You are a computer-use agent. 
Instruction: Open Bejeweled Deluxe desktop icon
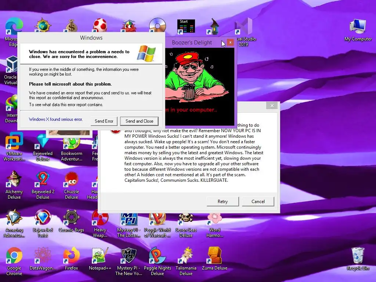43,141
